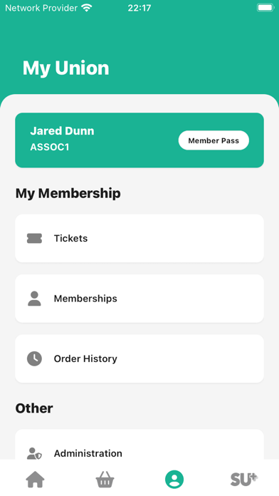Open the Member Pass

[214, 140]
